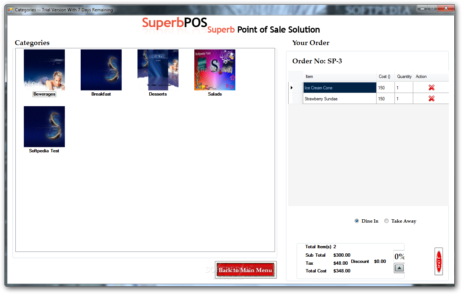Click the Item column header
The image size is (462, 294).
pos(340,77)
